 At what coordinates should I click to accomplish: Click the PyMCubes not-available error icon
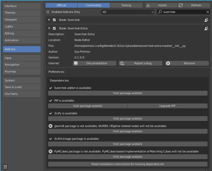[51, 151]
